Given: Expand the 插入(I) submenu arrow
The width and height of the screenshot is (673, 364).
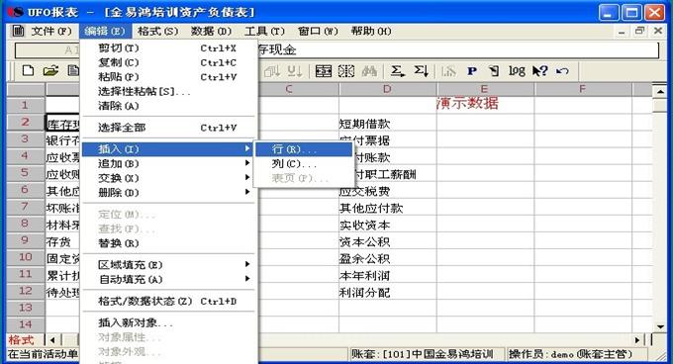Looking at the screenshot, I should pyautogui.click(x=247, y=148).
